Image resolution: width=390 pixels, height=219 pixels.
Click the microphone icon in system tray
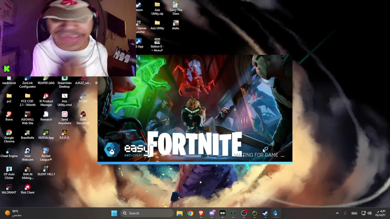[345, 213]
